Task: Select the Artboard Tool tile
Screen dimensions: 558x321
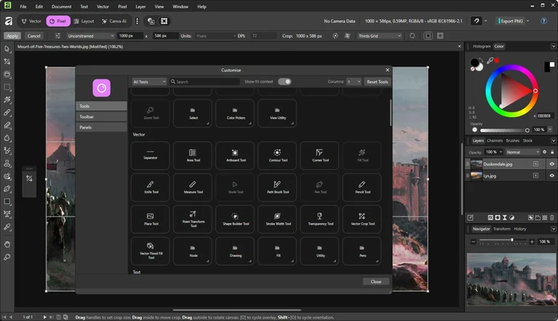Action: 235,156
